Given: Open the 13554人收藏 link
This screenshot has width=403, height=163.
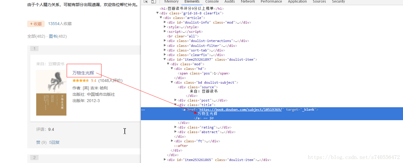Looking at the screenshot, I should point(60,24).
